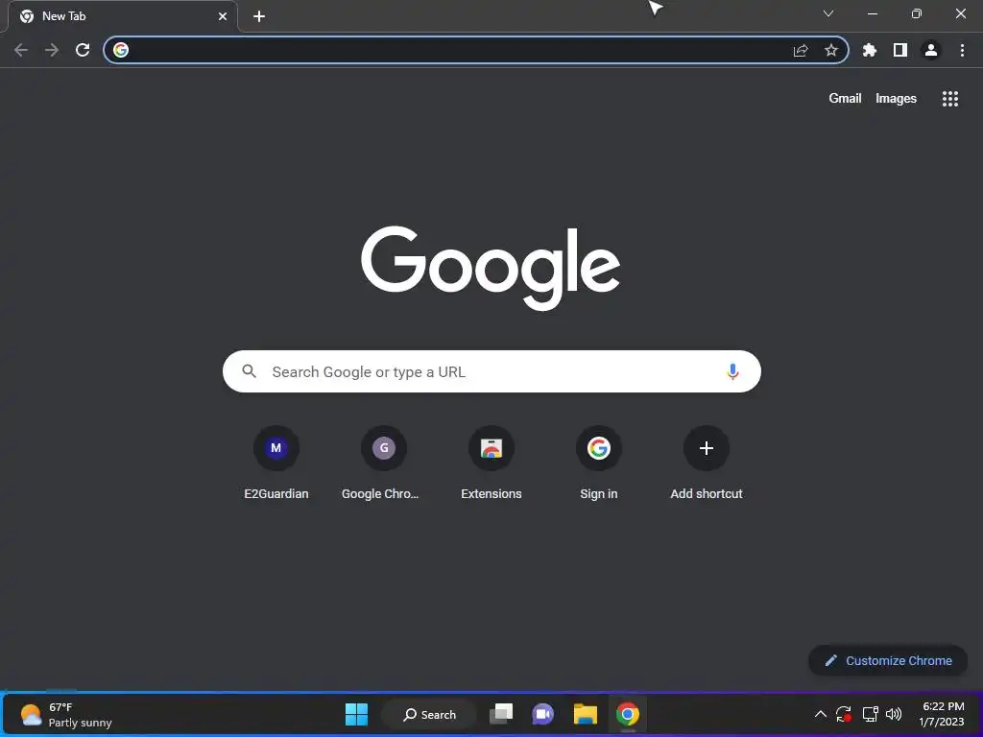This screenshot has width=983, height=737.
Task: Toggle the Chrome side panel
Action: click(900, 50)
